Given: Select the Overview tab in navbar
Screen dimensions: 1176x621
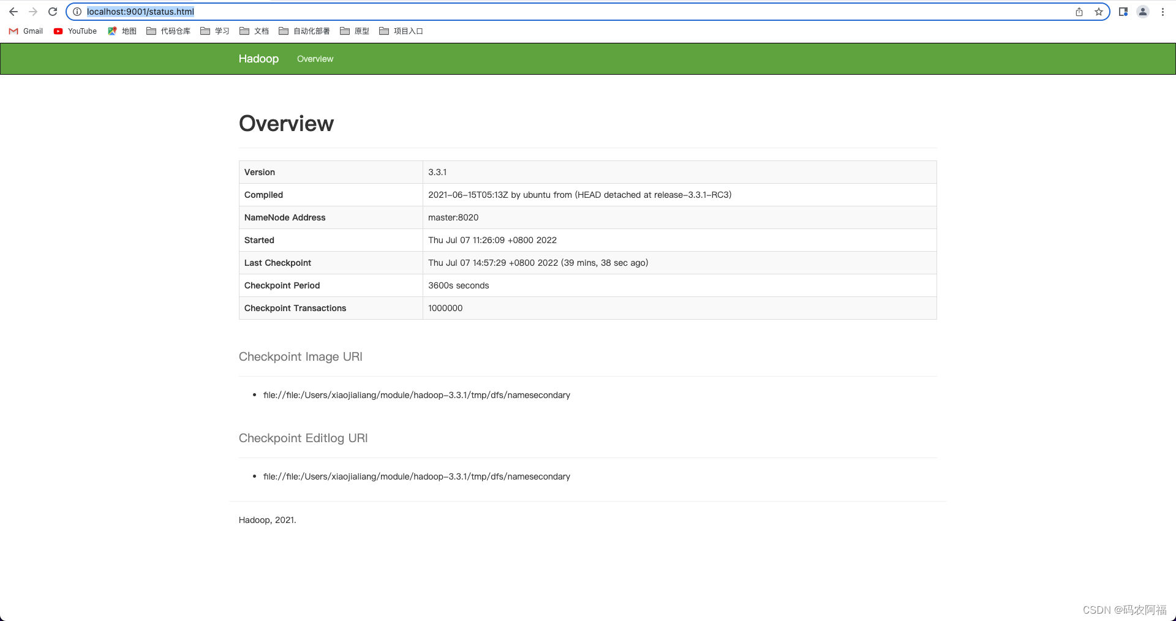Looking at the screenshot, I should pyautogui.click(x=315, y=59).
